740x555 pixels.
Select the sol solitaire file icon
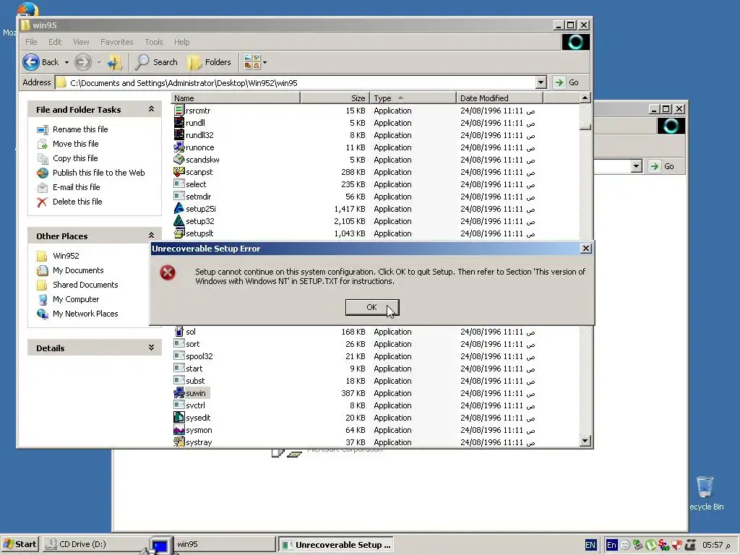click(x=179, y=332)
